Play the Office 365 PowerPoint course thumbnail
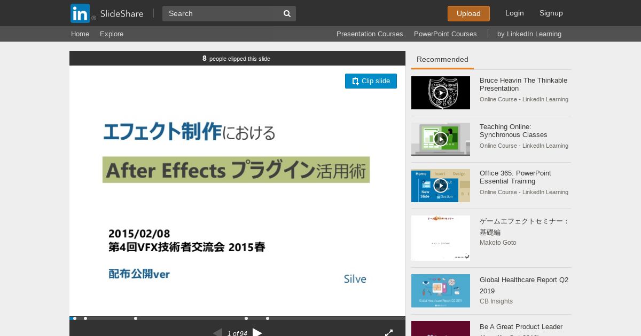 tap(441, 186)
